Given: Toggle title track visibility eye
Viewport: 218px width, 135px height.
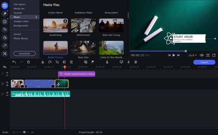Looking at the screenshot, I should (x=7, y=73).
